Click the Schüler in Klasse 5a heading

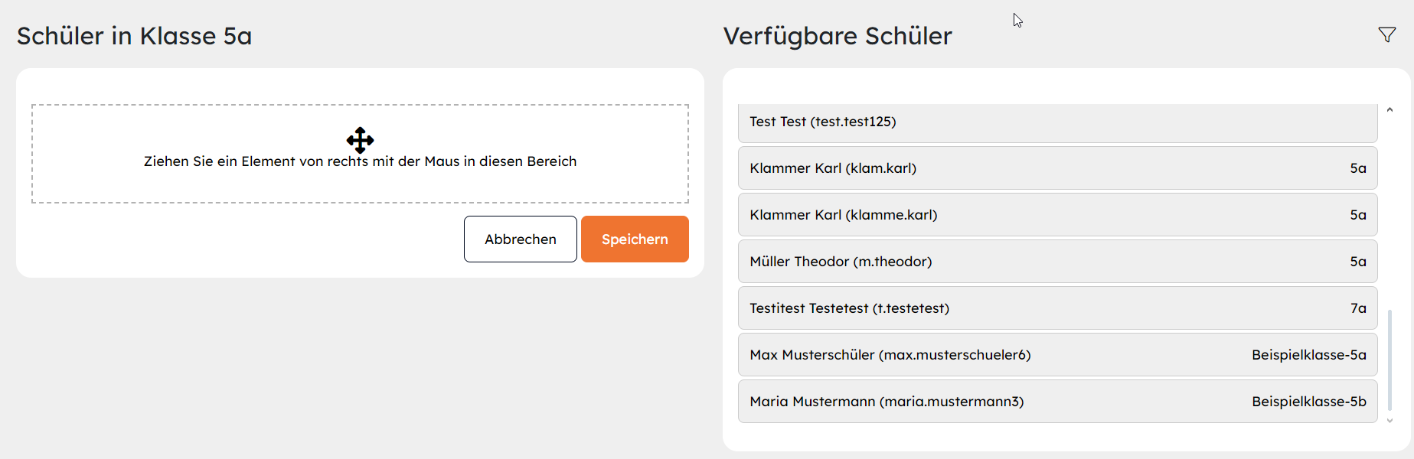pos(135,36)
